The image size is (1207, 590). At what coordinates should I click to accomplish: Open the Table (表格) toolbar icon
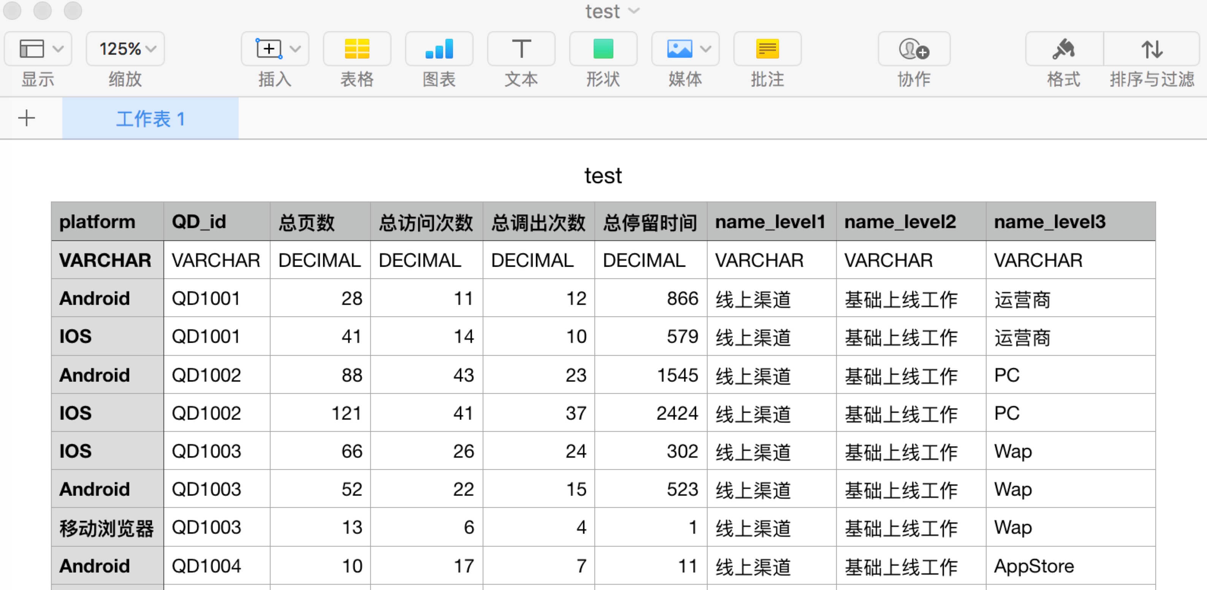(x=356, y=49)
